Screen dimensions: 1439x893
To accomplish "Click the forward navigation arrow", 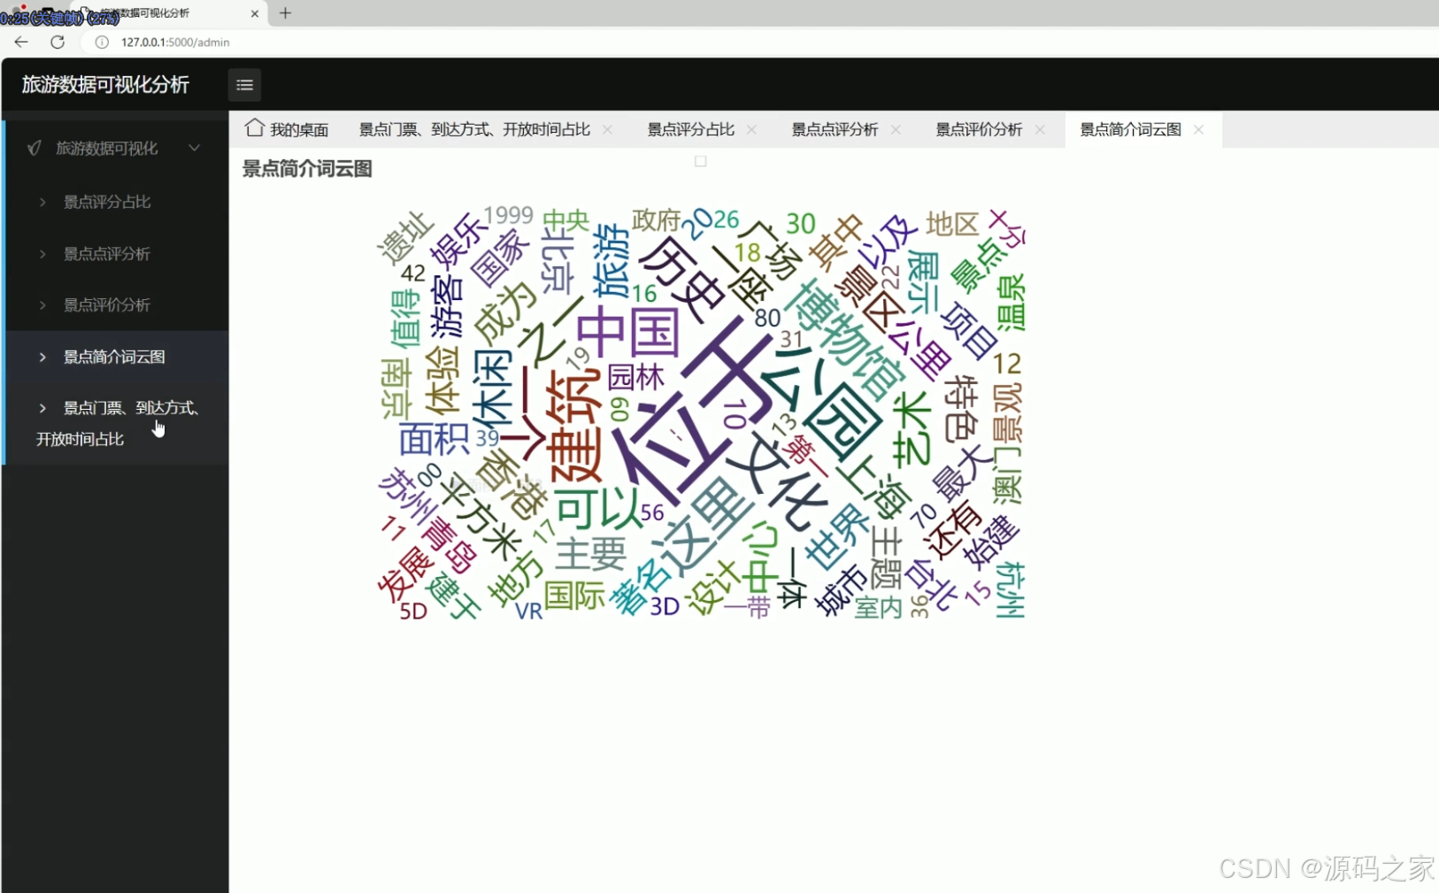I will pos(40,42).
